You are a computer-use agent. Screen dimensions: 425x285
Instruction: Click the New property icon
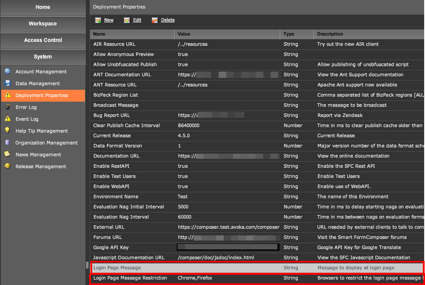coord(98,20)
